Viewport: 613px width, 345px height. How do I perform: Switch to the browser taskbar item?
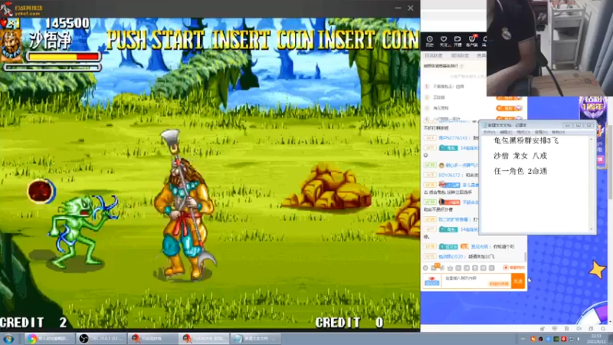(49, 339)
